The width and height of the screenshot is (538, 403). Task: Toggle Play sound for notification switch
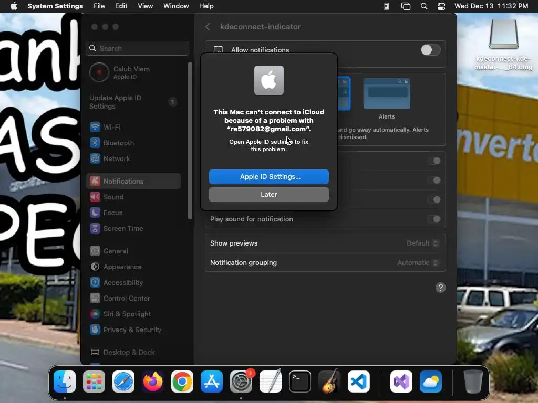[434, 219]
